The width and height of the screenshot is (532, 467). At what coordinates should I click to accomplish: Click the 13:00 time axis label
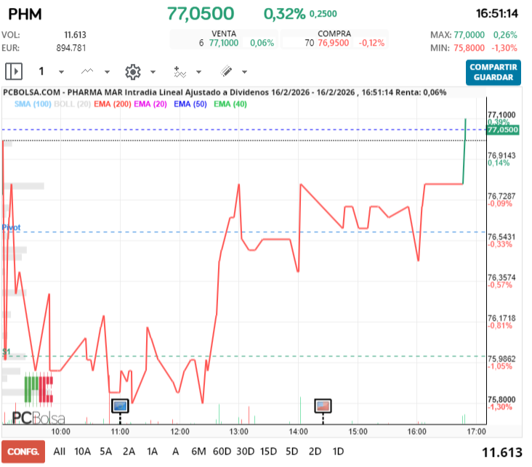click(239, 431)
